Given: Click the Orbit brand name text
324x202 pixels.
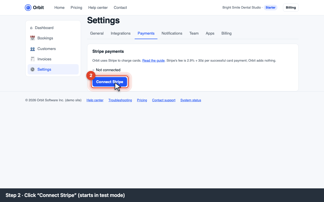Looking at the screenshot, I should 38,8.
